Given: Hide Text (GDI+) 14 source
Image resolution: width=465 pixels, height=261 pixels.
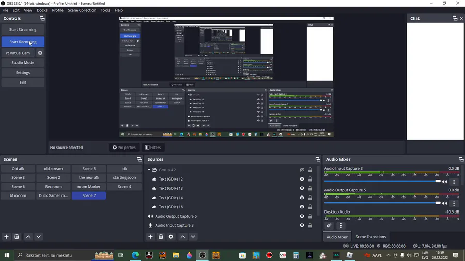Looking at the screenshot, I should coord(302,198).
